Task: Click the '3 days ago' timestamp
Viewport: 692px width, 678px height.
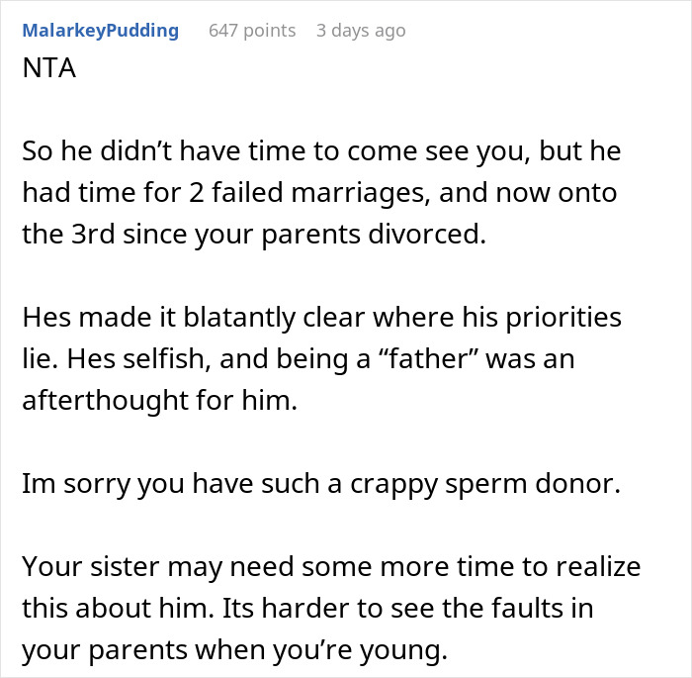Action: [x=360, y=31]
